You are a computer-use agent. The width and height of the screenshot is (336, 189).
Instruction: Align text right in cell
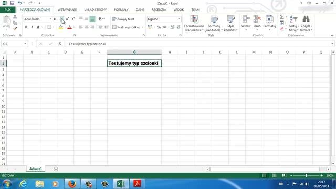(92, 27)
